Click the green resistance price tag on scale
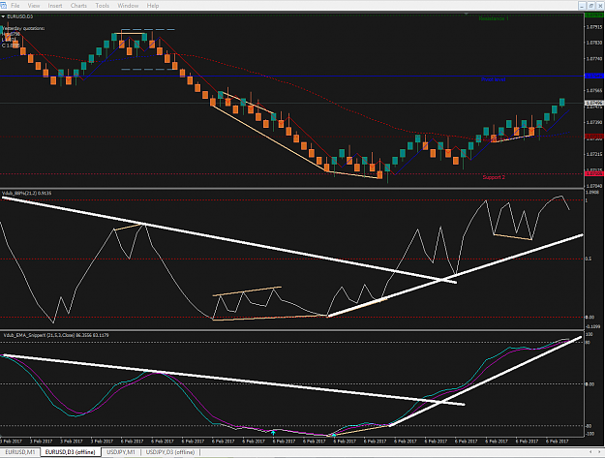605x458 pixels. [594, 15]
